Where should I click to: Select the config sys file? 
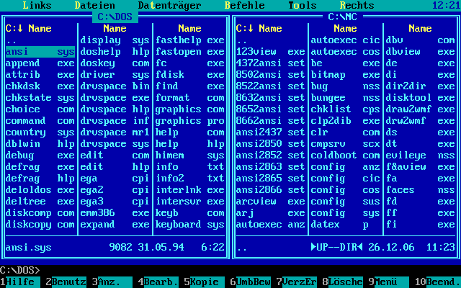[x=346, y=213]
